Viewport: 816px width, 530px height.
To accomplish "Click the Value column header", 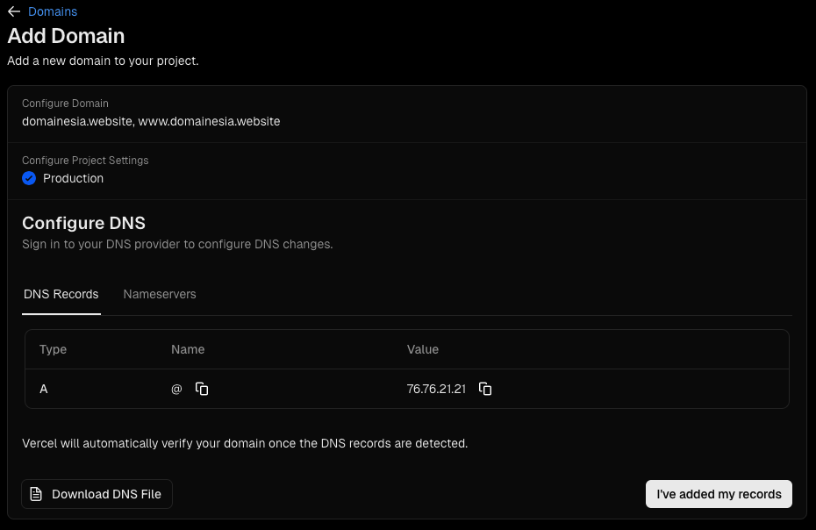I will 423,349.
